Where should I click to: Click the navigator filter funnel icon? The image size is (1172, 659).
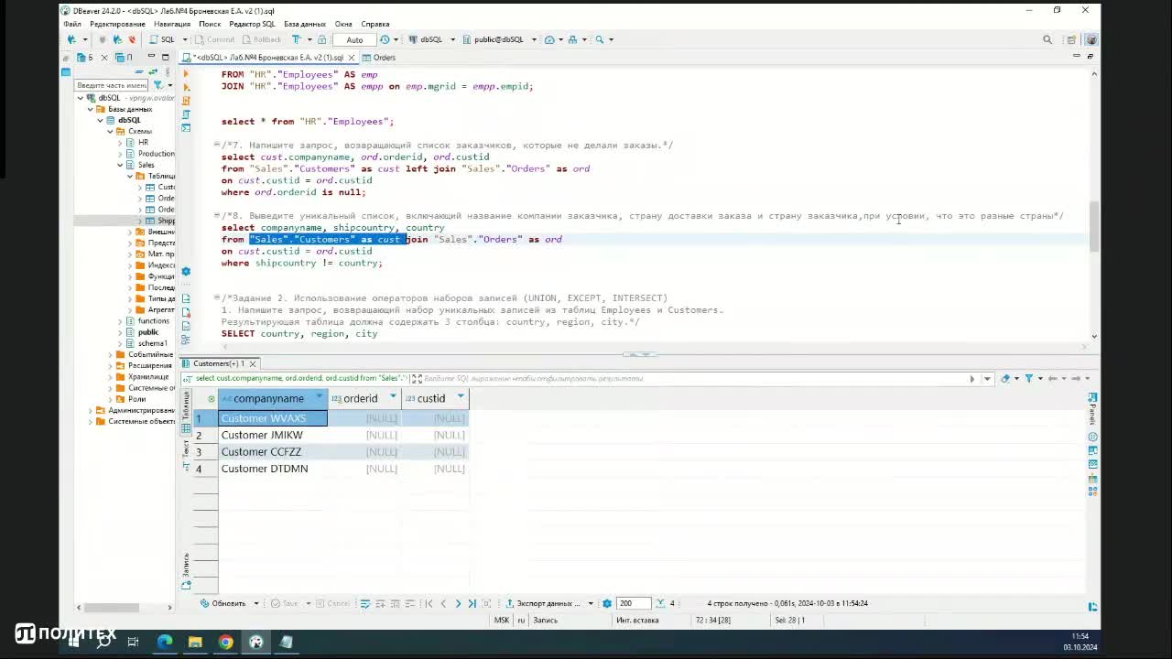[157, 85]
